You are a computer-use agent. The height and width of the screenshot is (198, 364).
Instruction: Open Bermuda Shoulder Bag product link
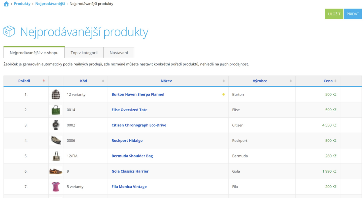(x=132, y=156)
